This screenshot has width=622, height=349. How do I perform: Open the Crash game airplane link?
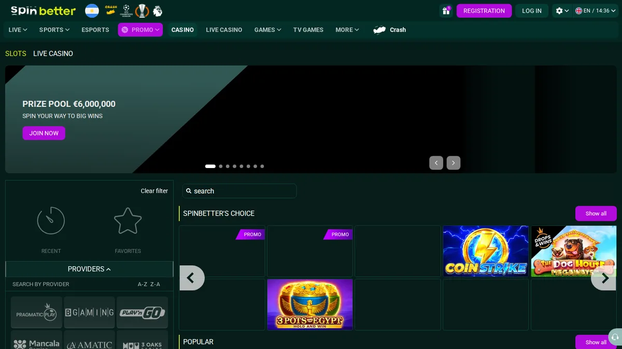(390, 30)
